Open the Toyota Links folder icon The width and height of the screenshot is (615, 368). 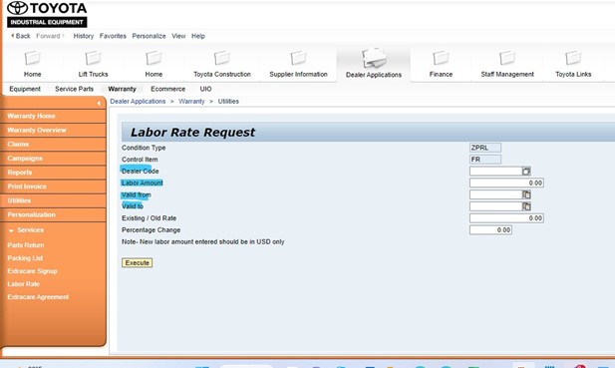573,58
